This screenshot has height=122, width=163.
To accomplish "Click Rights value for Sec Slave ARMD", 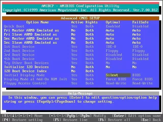I will (89, 42).
